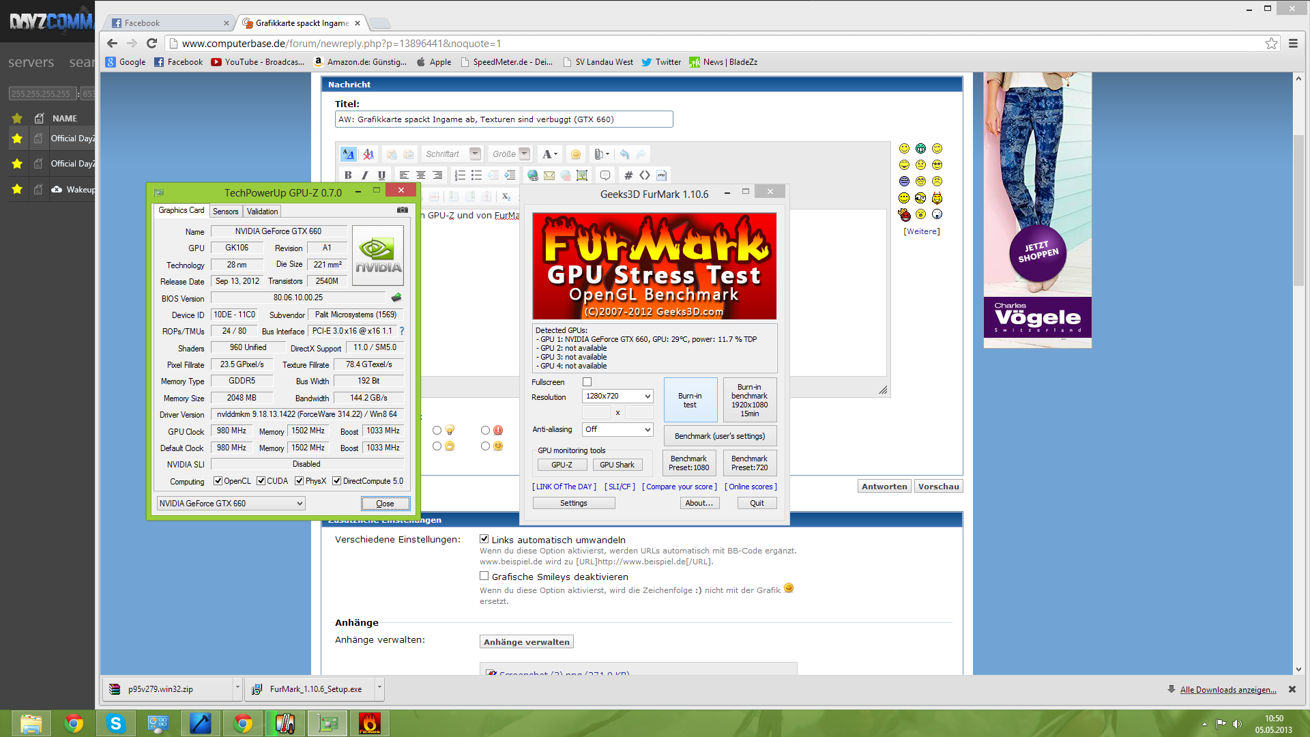Click the Titel input field
The image size is (1310, 737).
coord(504,119)
